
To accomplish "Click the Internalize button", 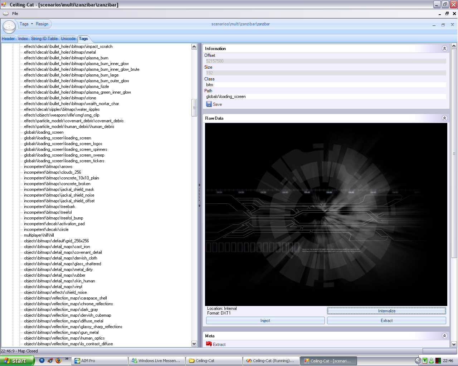I will [386, 311].
